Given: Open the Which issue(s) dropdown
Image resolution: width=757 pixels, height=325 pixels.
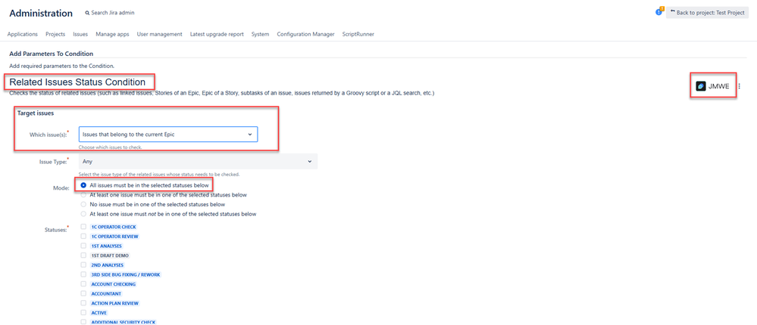Looking at the screenshot, I should 168,135.
